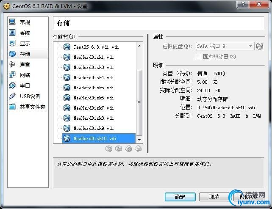Select CentOS 6.3.vdi.vdi in storage tree
The image size is (272, 209).
tap(99, 47)
